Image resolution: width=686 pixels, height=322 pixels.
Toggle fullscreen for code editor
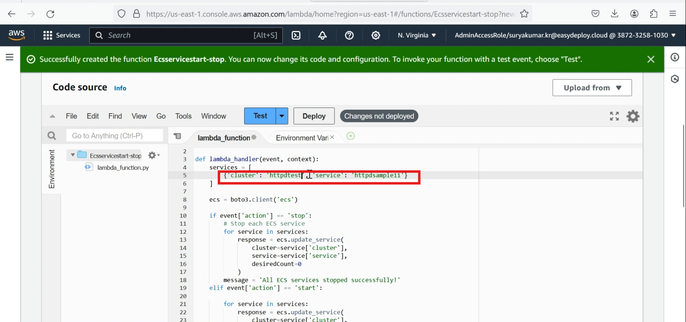click(614, 116)
